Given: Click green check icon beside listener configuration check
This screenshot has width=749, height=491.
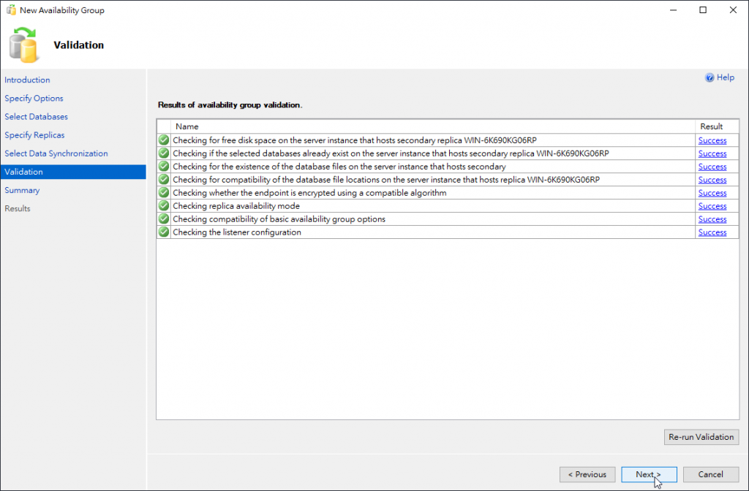Looking at the screenshot, I should [164, 232].
